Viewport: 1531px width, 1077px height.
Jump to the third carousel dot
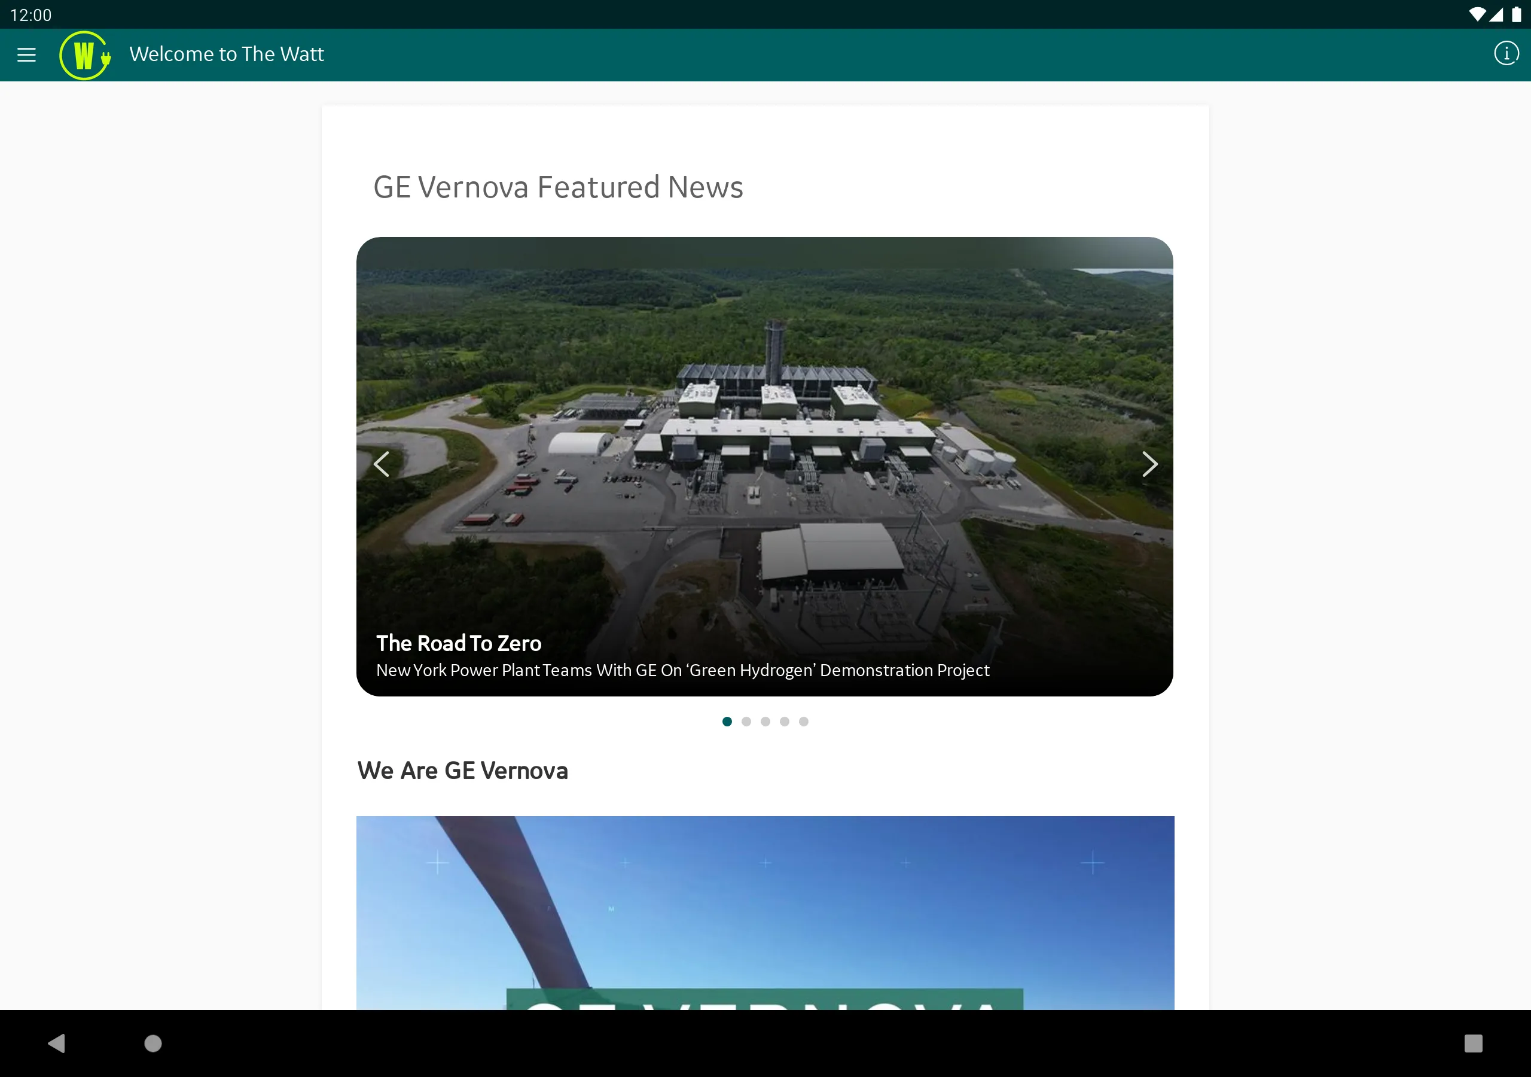[765, 722]
